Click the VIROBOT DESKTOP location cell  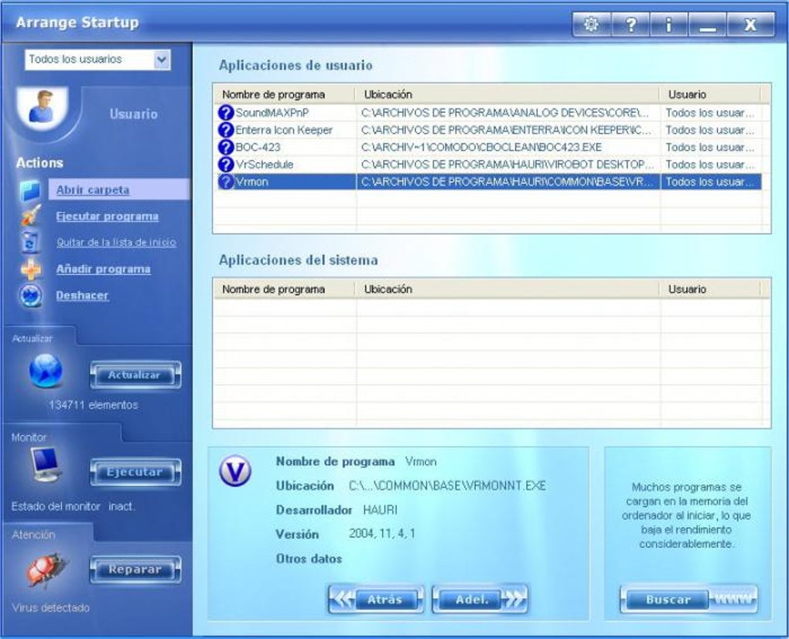tap(508, 164)
